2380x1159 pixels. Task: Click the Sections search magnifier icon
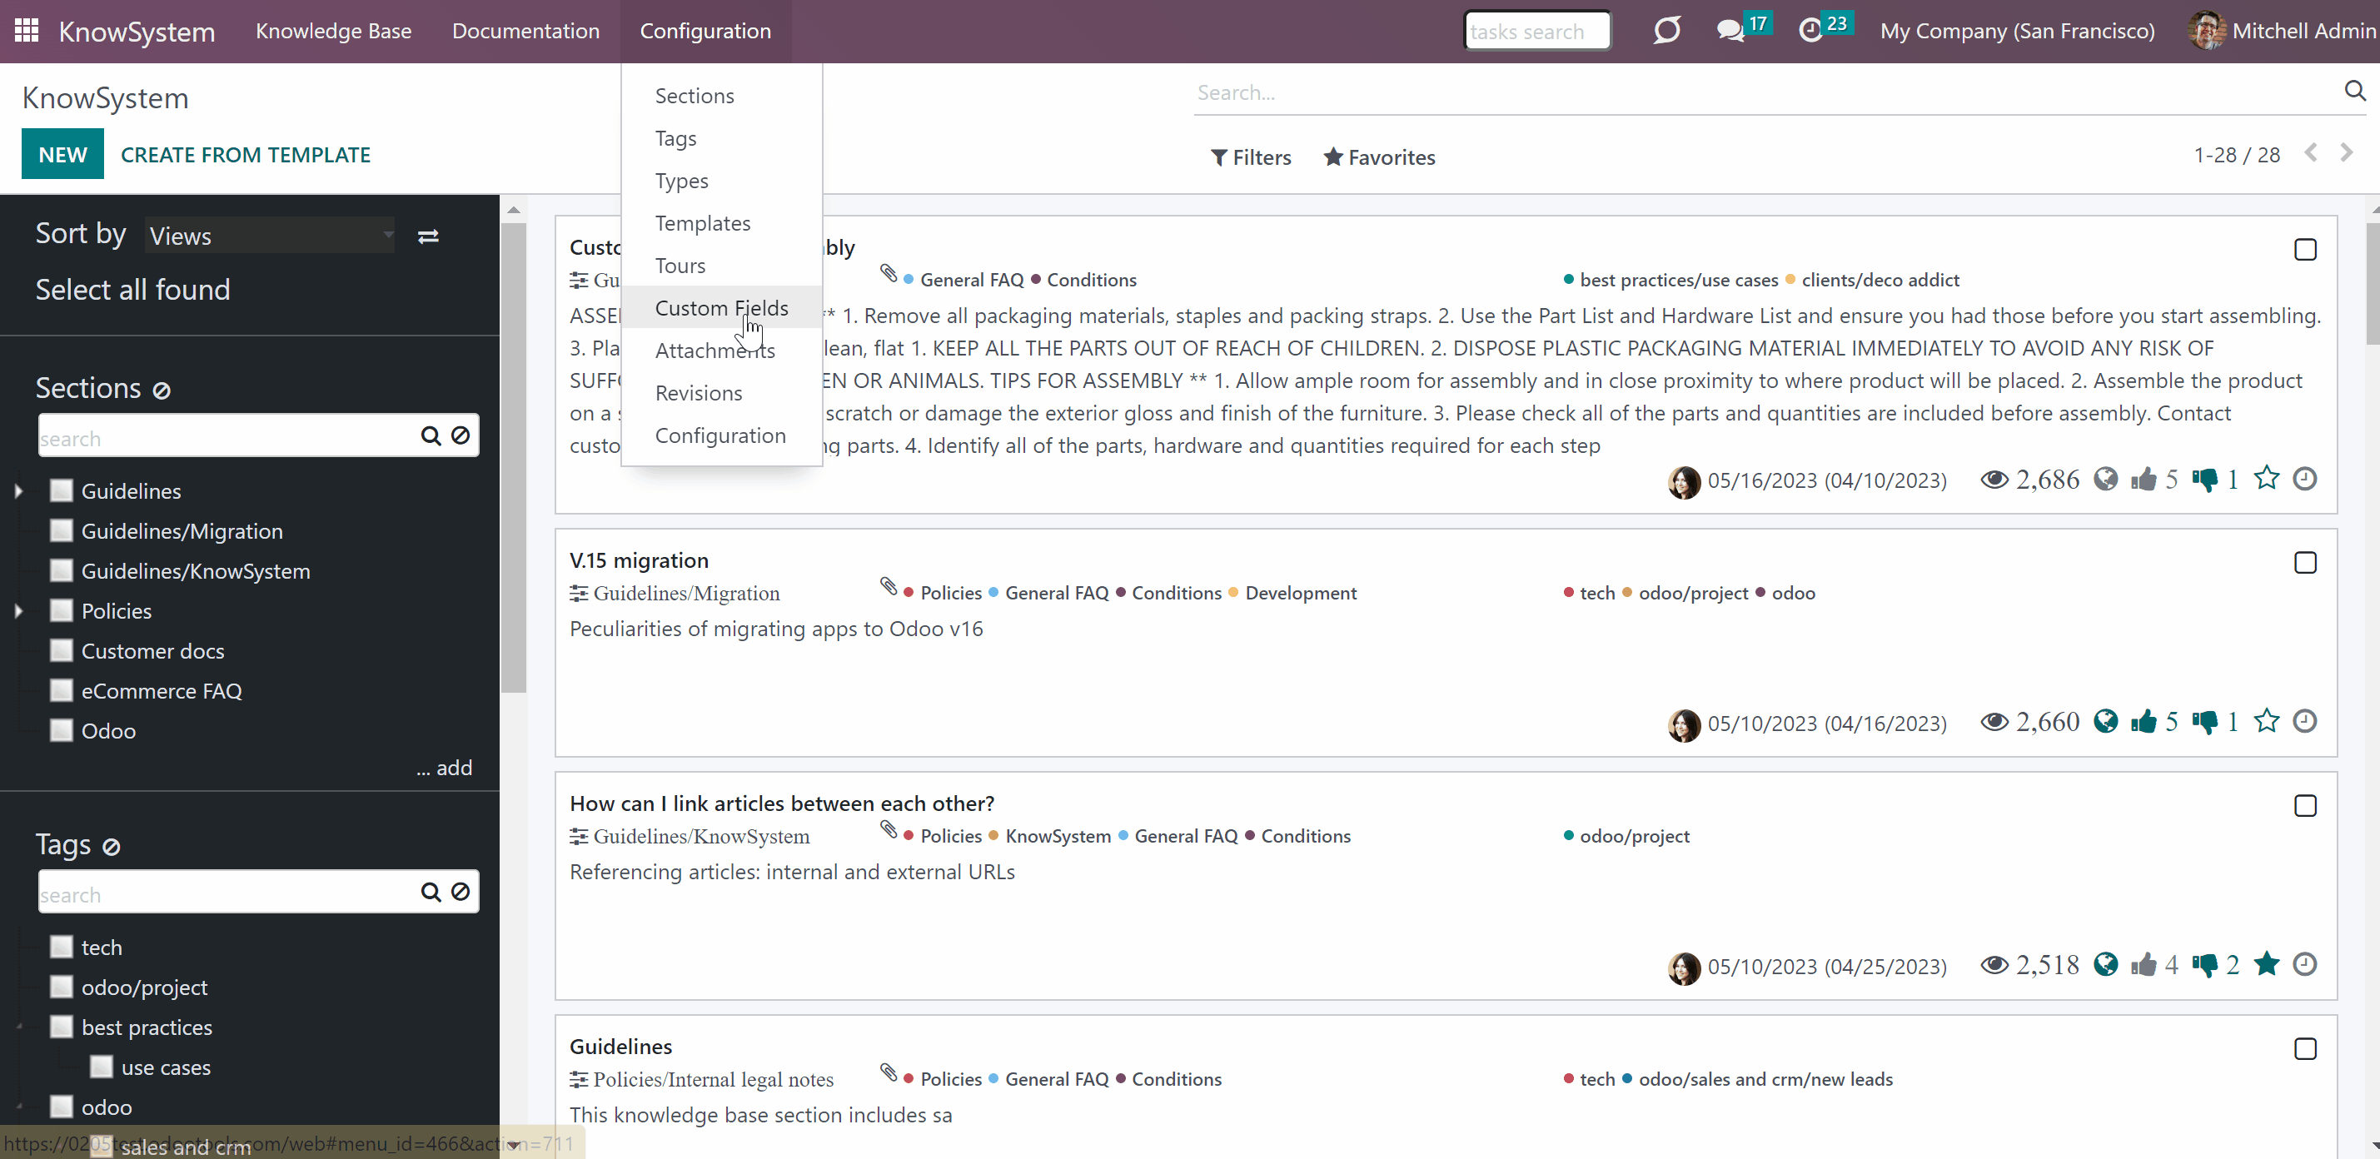click(x=431, y=436)
